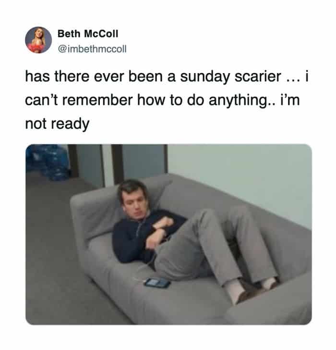Open the attached couch photo
The height and width of the screenshot is (350, 336).
168,234
